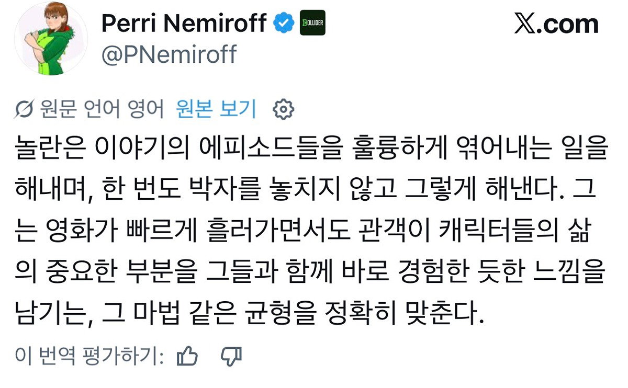Click the X.com logo watermark
Viewport: 628px width, 388px height.
[556, 24]
